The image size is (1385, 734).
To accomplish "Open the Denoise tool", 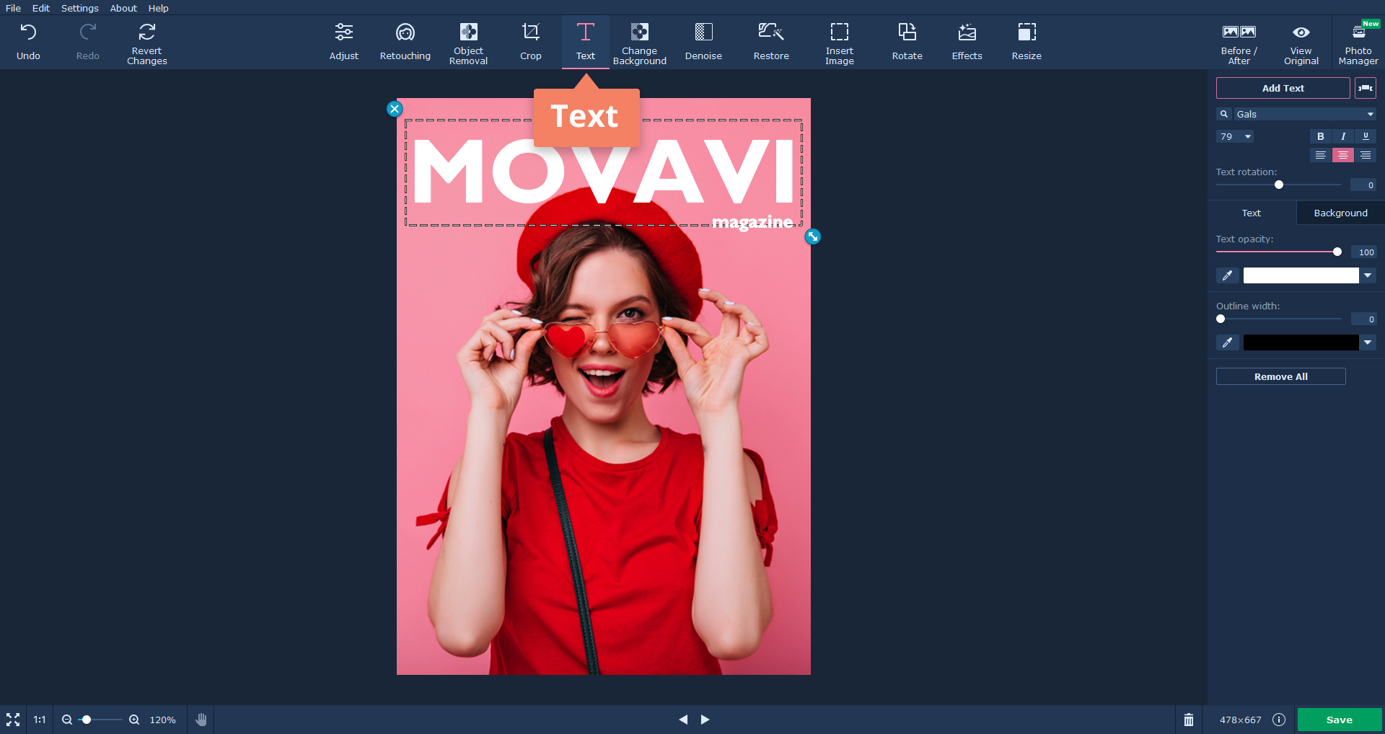I will 703,42.
